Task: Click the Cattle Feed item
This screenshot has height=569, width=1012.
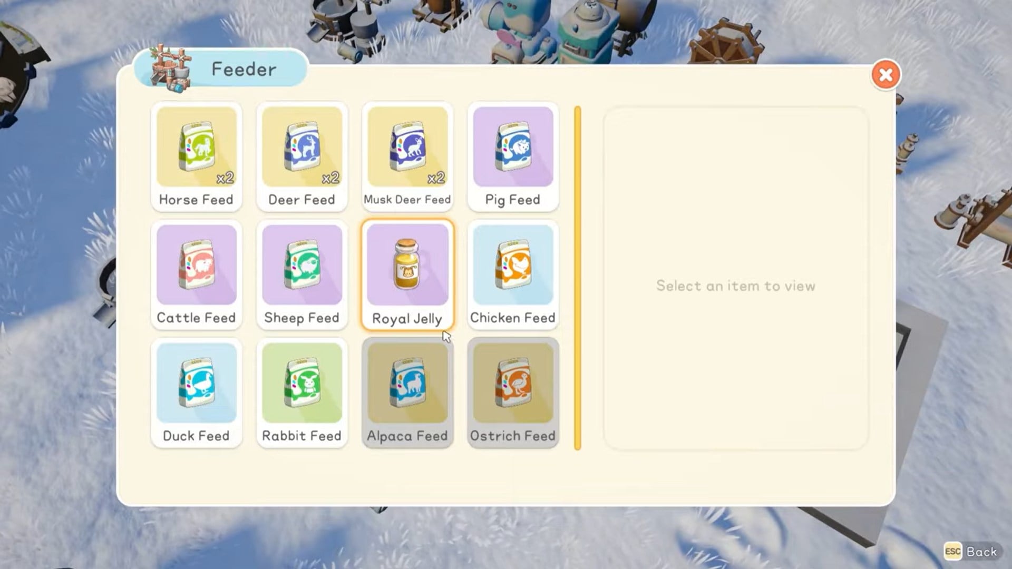Action: pyautogui.click(x=196, y=266)
